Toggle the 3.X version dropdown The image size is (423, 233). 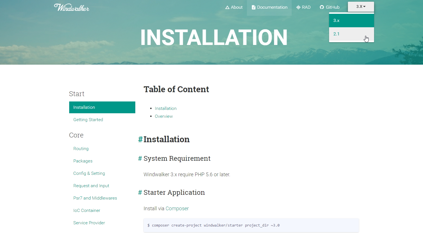click(361, 7)
